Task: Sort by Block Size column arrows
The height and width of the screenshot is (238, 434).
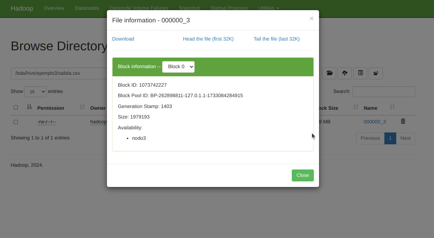Action: (x=356, y=107)
